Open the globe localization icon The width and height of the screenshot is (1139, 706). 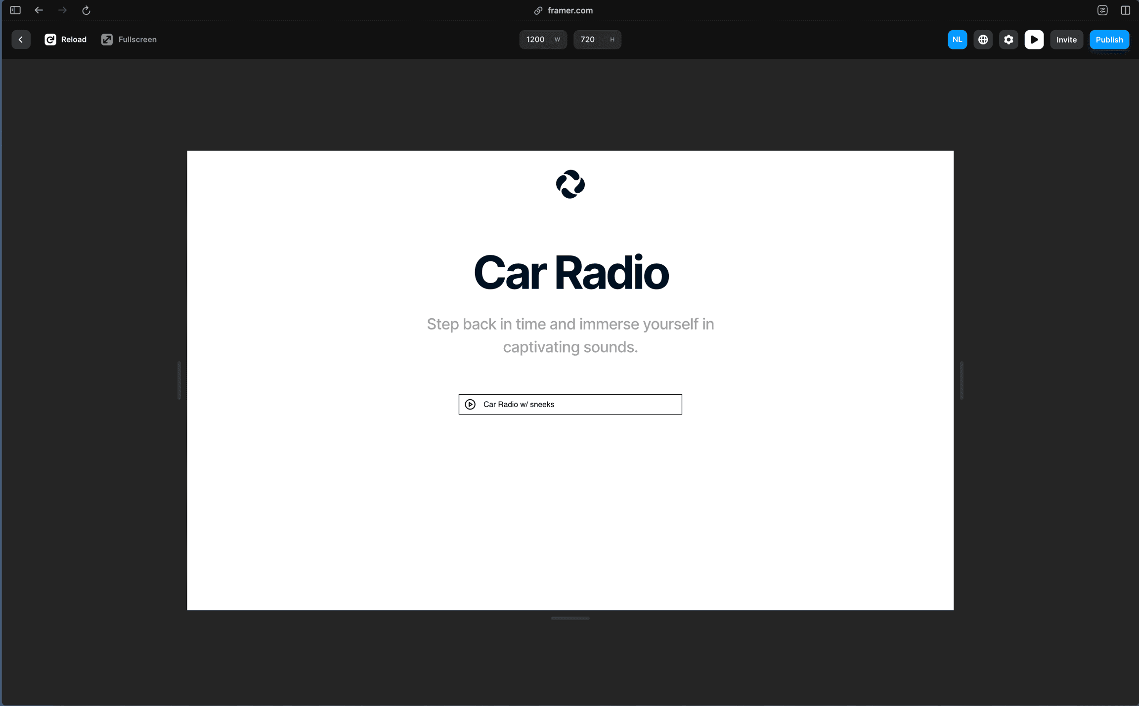coord(983,40)
